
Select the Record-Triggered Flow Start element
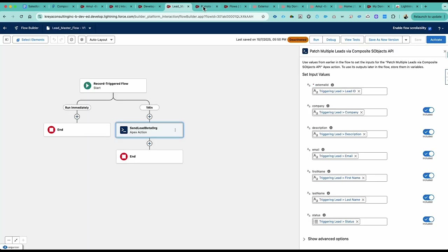click(x=113, y=86)
